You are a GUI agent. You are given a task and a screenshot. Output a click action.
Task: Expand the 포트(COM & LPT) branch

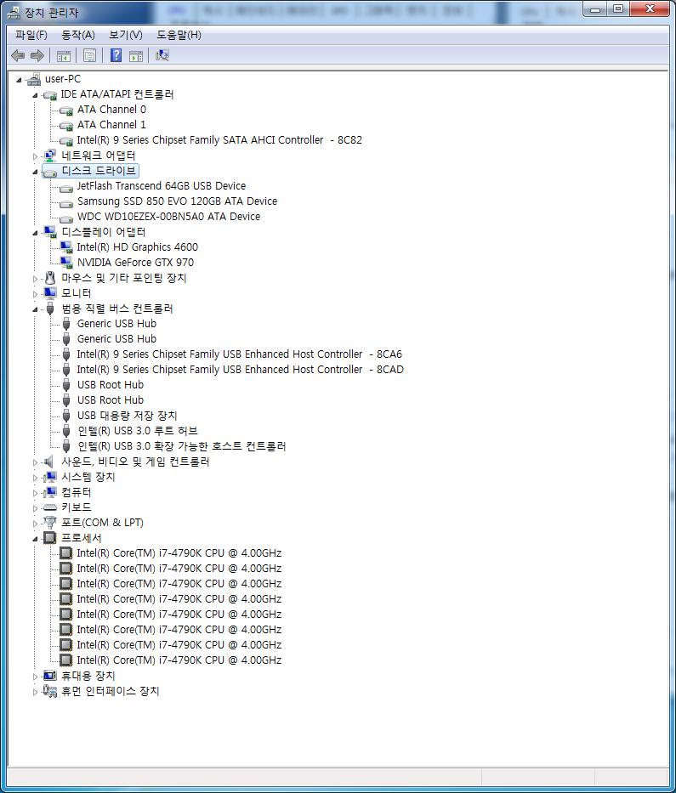tap(35, 524)
